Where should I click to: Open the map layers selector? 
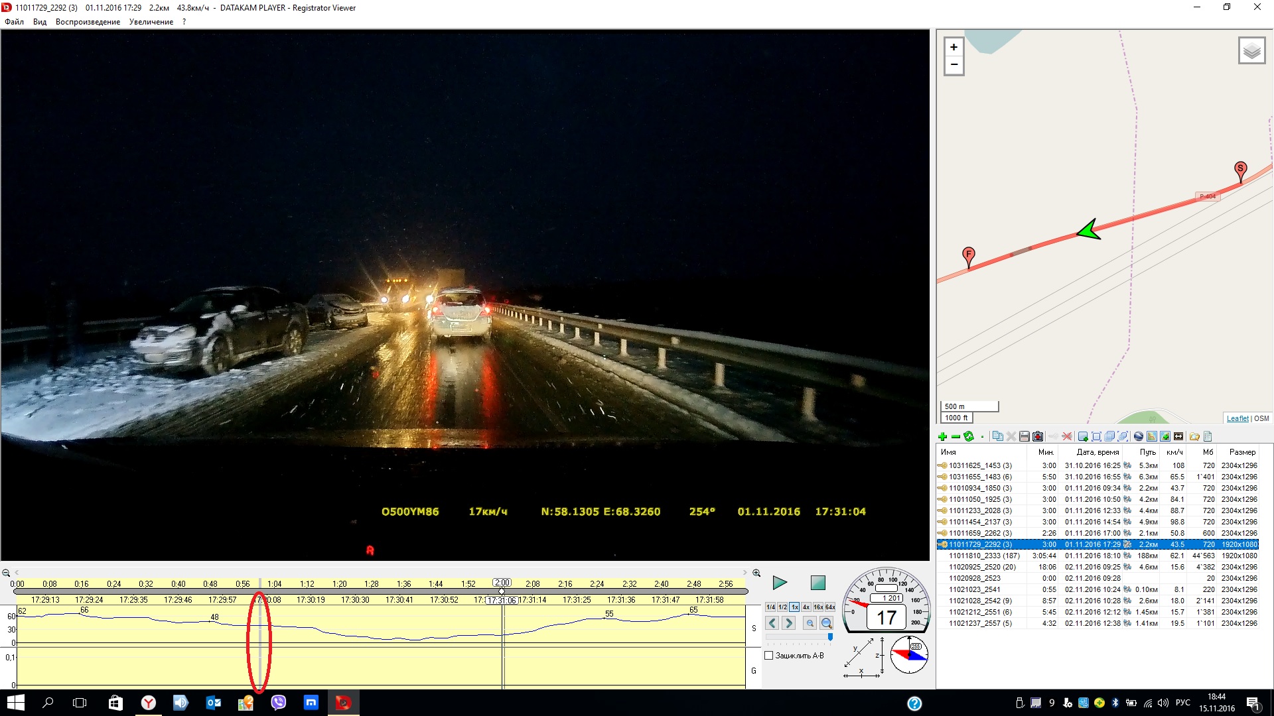pyautogui.click(x=1251, y=51)
